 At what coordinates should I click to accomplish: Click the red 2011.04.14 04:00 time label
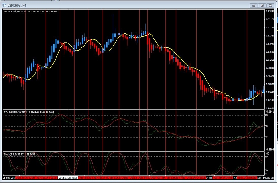pos(222,178)
